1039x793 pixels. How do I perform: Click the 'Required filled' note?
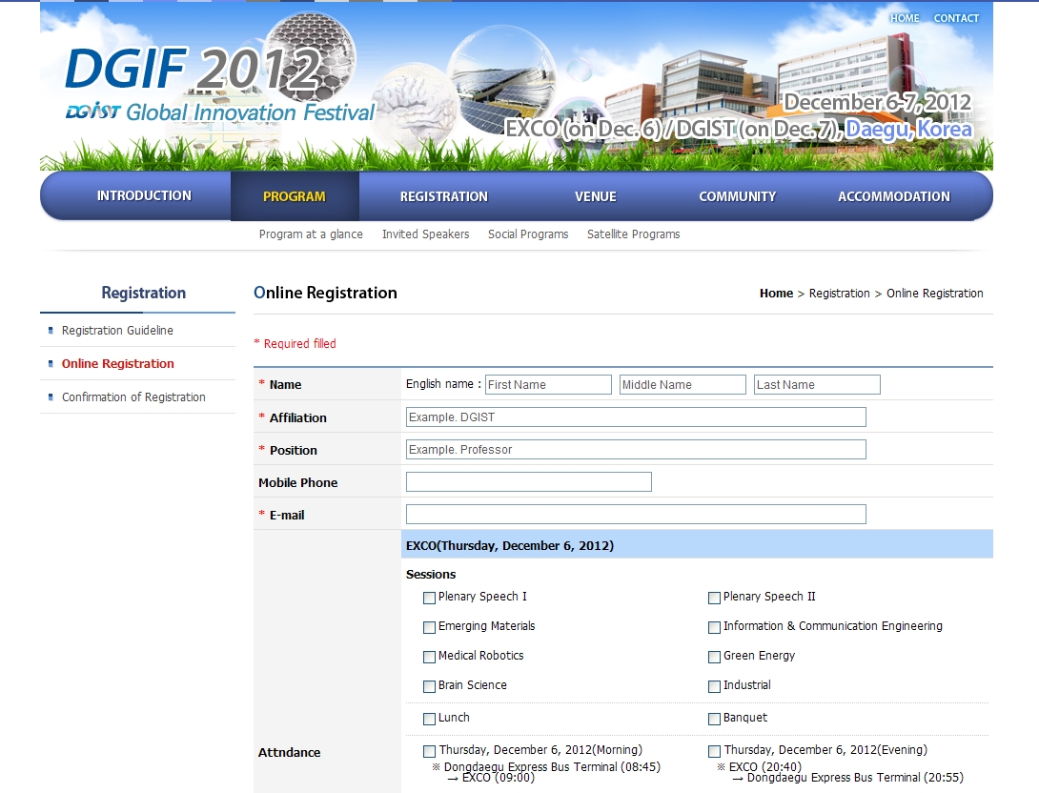point(295,343)
